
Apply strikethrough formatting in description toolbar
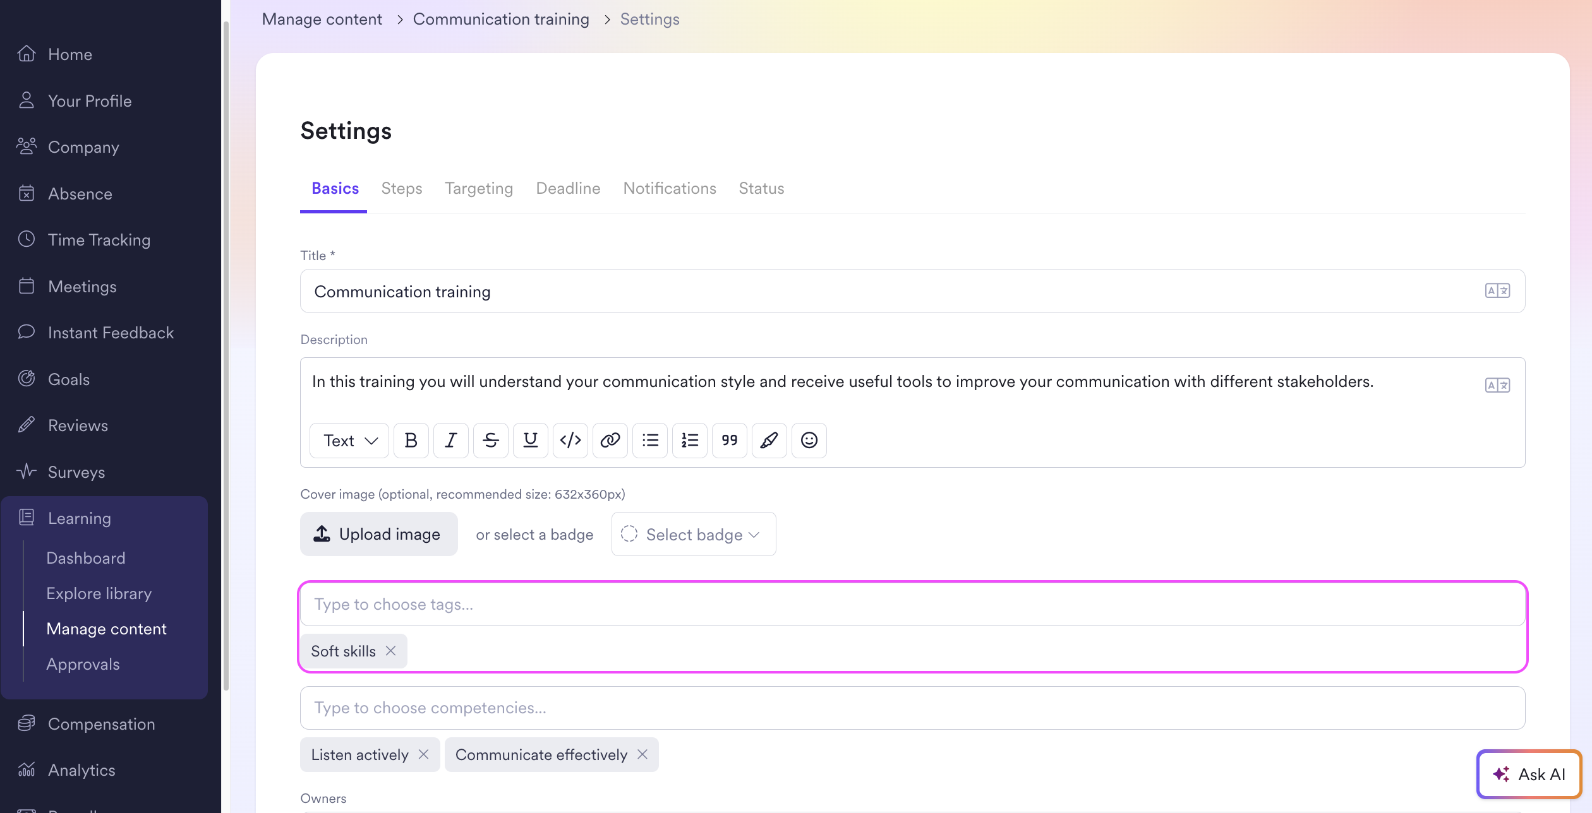490,440
